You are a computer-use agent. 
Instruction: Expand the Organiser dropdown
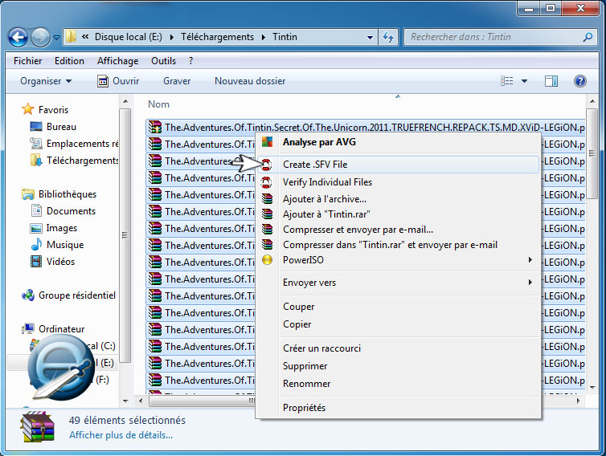(x=46, y=81)
